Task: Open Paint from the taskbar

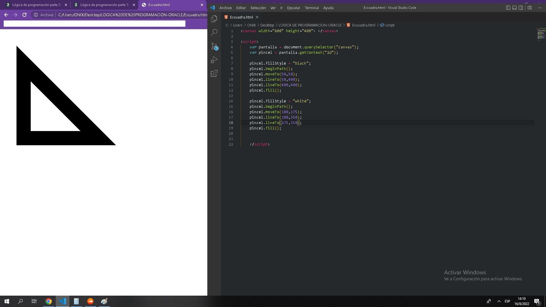Action: pyautogui.click(x=104, y=301)
